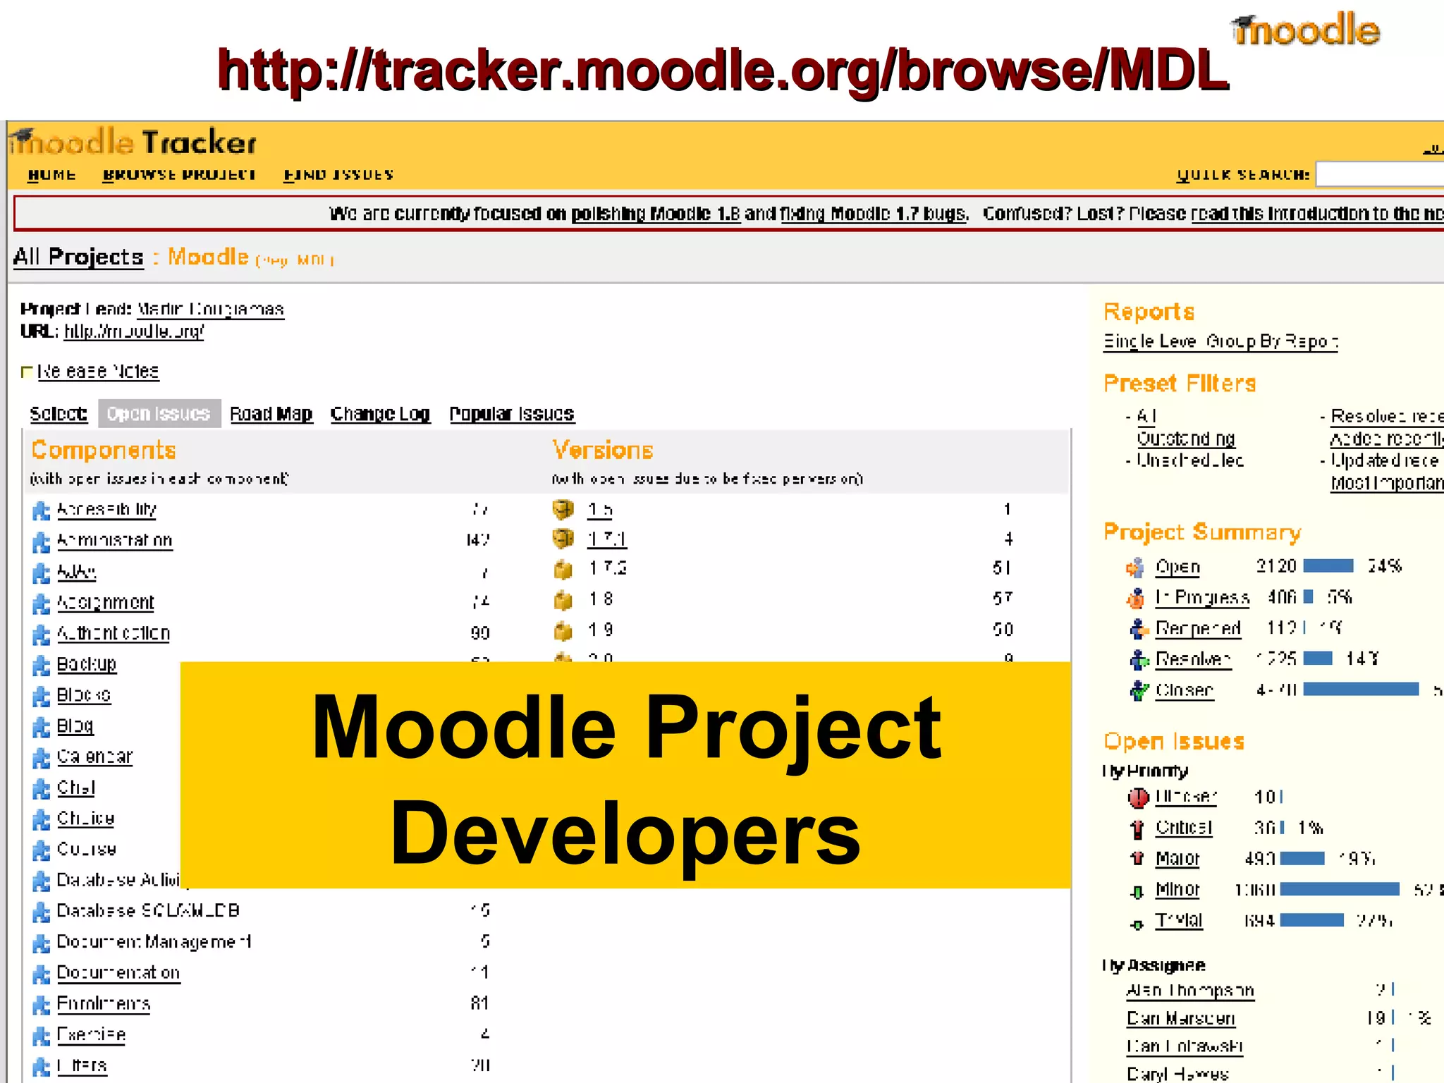Open the Documentation component link

coord(118,973)
